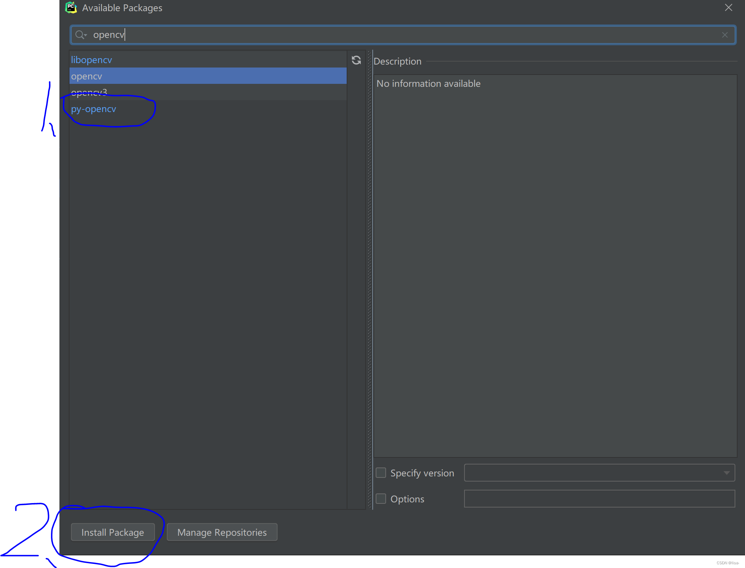
Task: Click the reload package list icon
Action: 356,60
